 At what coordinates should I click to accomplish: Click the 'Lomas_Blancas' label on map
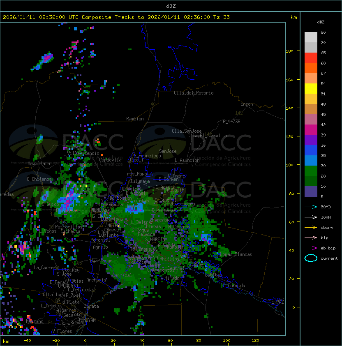click(236, 254)
